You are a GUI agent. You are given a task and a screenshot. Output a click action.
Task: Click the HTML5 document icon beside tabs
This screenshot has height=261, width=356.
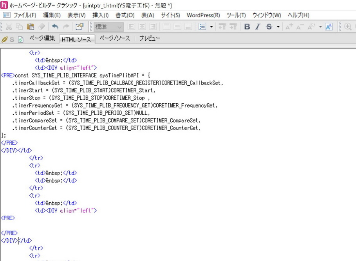pyautogui.click(x=21, y=40)
